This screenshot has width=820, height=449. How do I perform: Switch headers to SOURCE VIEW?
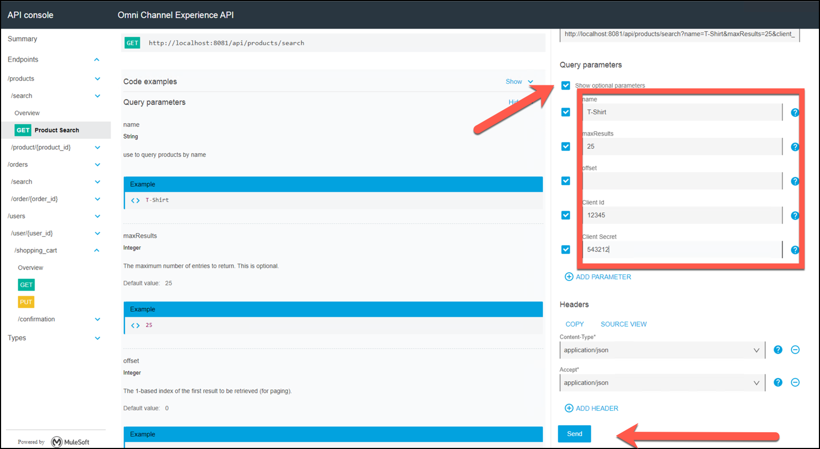point(623,324)
